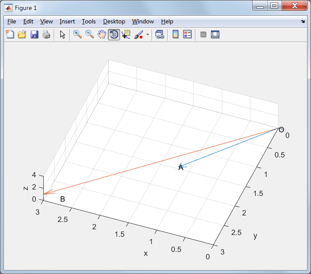
Task: Select the Data Cursor tool
Action: pyautogui.click(x=126, y=35)
